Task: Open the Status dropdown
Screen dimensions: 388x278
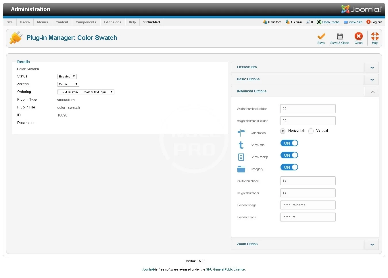Action: click(67, 77)
